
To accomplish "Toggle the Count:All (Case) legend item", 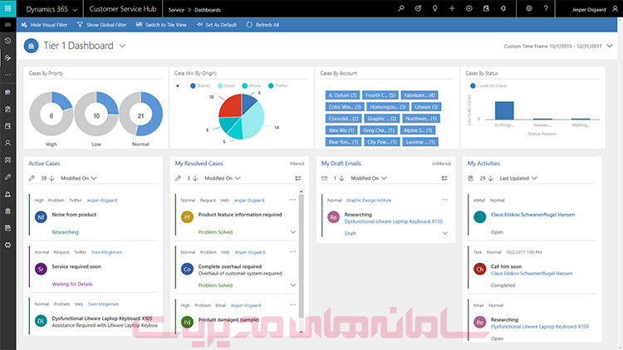I will click(488, 85).
